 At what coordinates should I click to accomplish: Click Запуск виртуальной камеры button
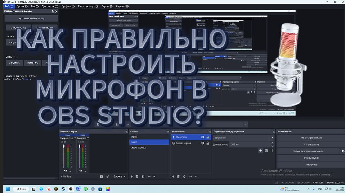click(308, 151)
